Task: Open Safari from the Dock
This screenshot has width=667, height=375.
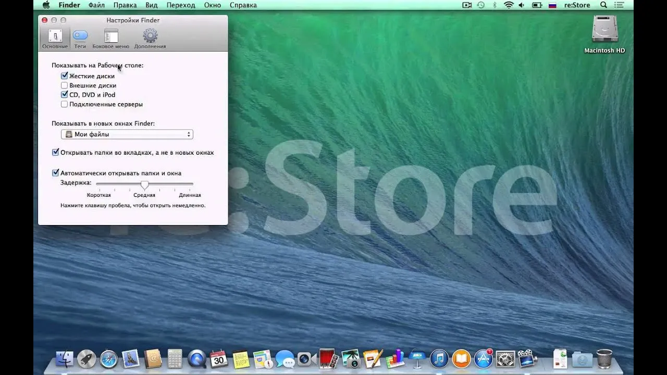Action: pos(109,358)
